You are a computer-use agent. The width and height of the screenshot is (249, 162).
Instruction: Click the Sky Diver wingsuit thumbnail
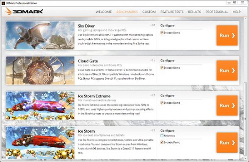coord(40,35)
